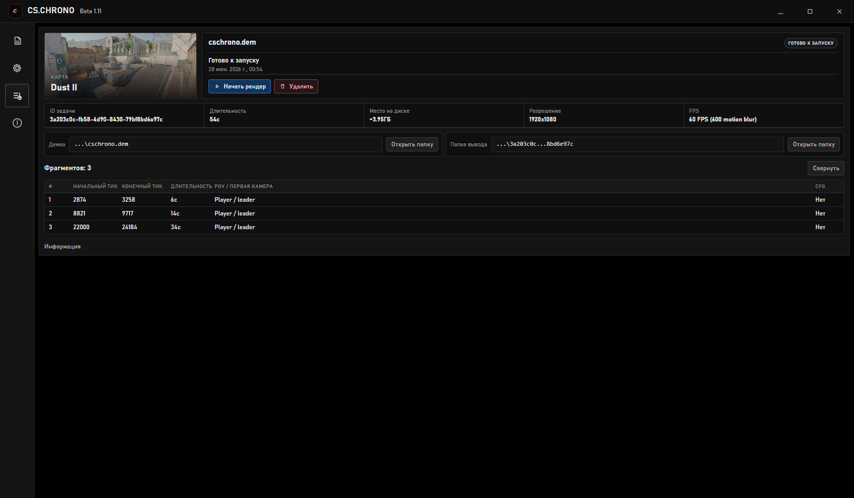Open settings gear in sidebar
This screenshot has width=854, height=498.
(x=17, y=68)
